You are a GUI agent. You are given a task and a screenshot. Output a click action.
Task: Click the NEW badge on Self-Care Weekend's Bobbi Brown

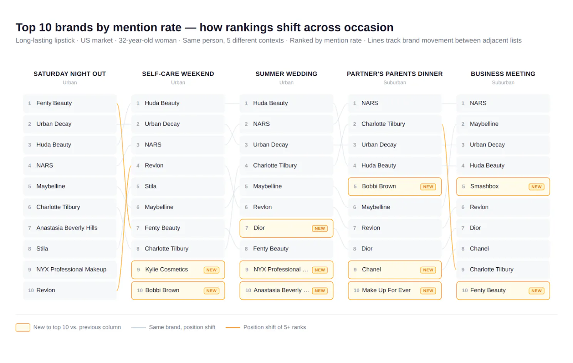(211, 291)
